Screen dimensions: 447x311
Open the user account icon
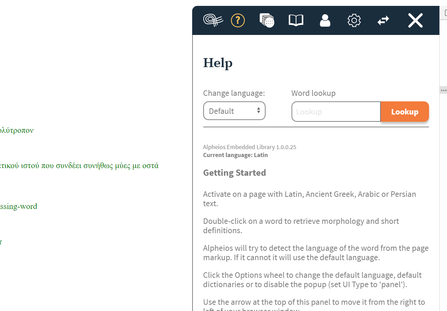coord(325,20)
